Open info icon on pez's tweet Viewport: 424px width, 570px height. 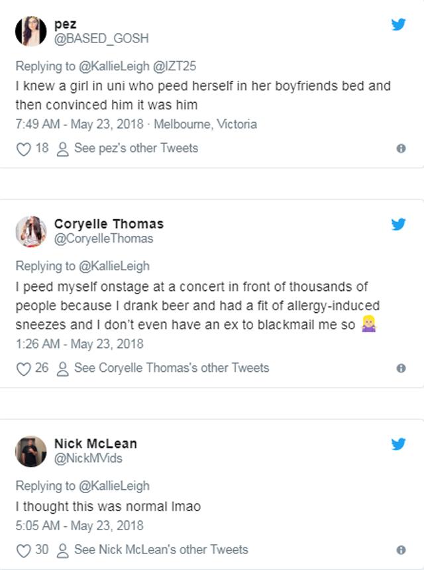click(x=401, y=149)
